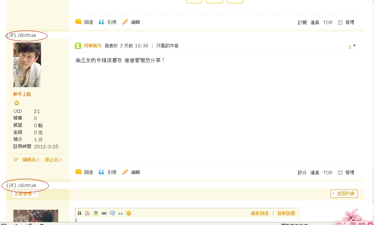
Task: Click 只看該作者 filter link
Action: pyautogui.click(x=167, y=45)
